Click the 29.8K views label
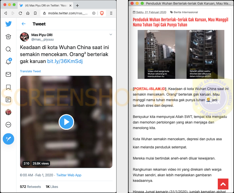The width and height of the screenshot is (234, 193). (x=41, y=163)
